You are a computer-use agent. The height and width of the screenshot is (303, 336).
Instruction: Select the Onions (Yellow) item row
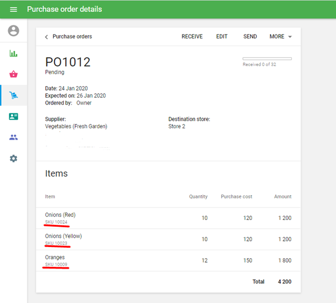(168, 239)
